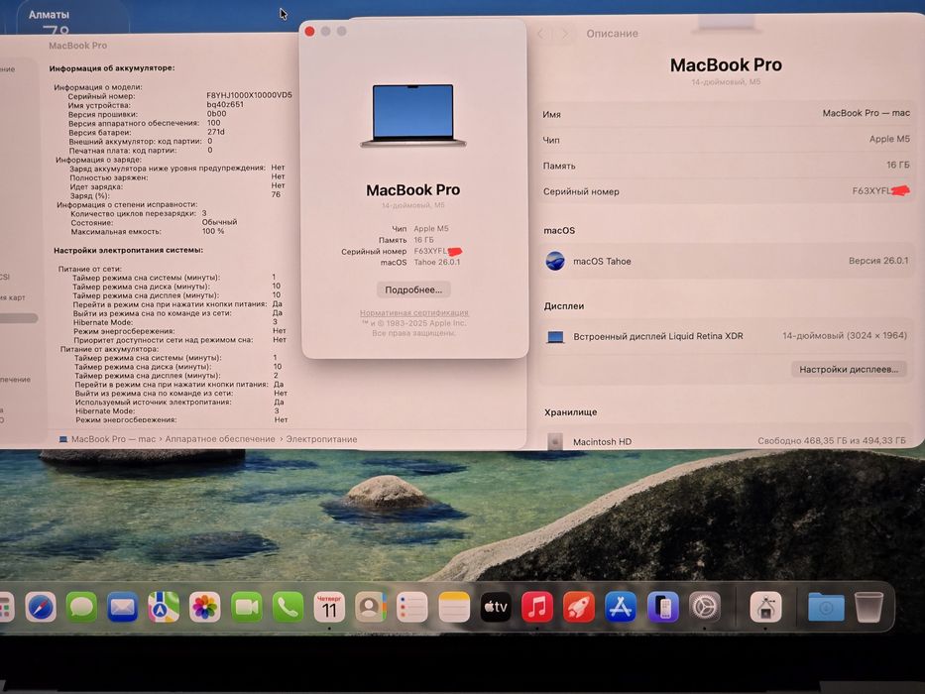
Task: Open the Downloads folder stack
Action: [826, 607]
